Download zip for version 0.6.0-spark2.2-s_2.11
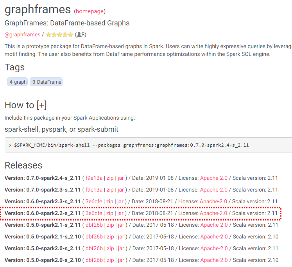The height and width of the screenshot is (267, 292). (110, 213)
